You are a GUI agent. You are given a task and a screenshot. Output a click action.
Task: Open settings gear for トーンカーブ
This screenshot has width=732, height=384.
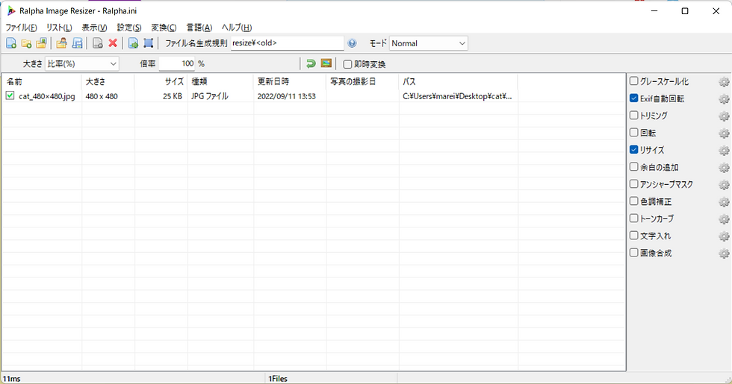pyautogui.click(x=724, y=219)
